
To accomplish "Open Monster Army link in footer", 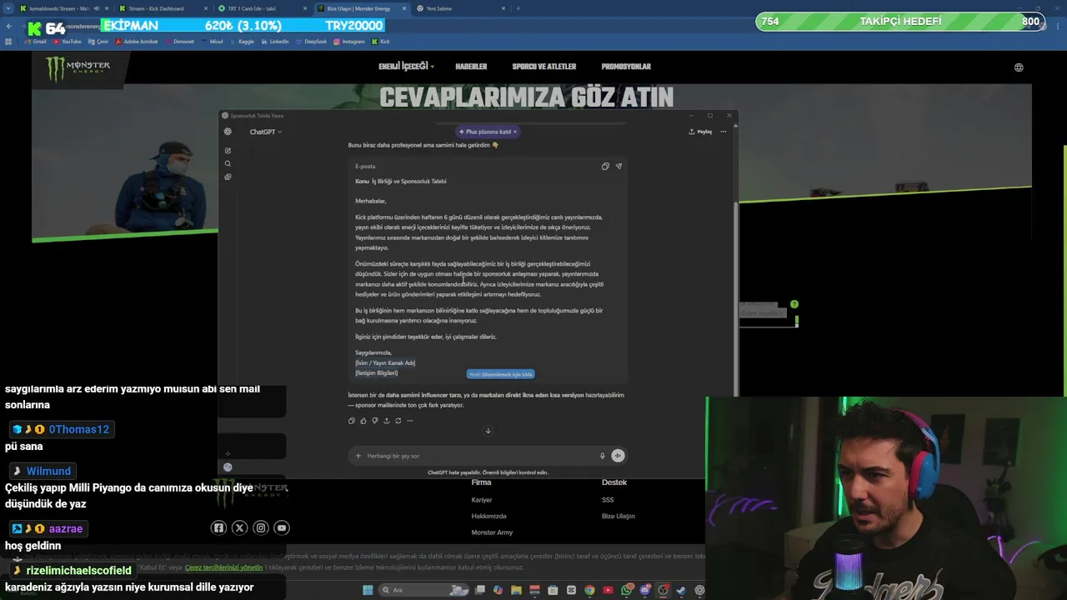I will [492, 532].
